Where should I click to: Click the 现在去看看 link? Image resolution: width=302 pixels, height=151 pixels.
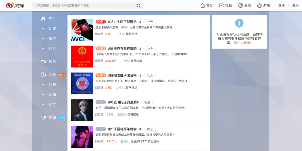(242, 43)
